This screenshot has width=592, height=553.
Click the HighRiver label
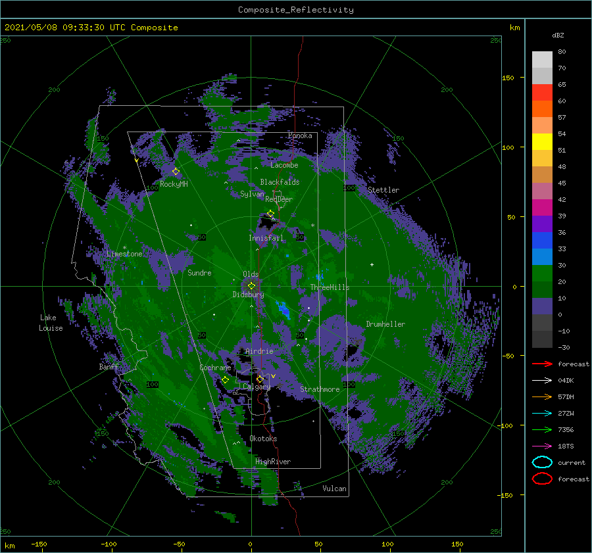(273, 462)
